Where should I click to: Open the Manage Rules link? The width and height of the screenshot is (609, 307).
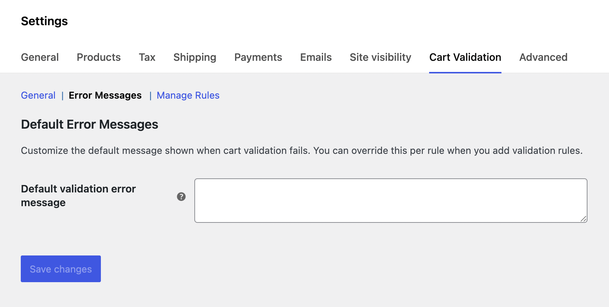pos(188,95)
